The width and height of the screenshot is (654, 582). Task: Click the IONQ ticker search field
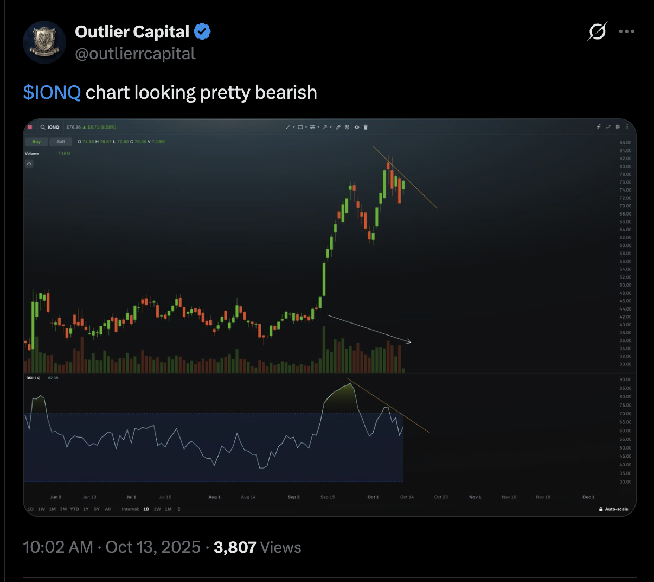pyautogui.click(x=50, y=127)
